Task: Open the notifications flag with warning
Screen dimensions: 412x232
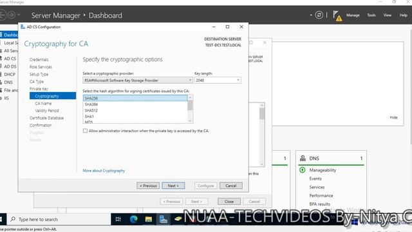Action: click(337, 15)
